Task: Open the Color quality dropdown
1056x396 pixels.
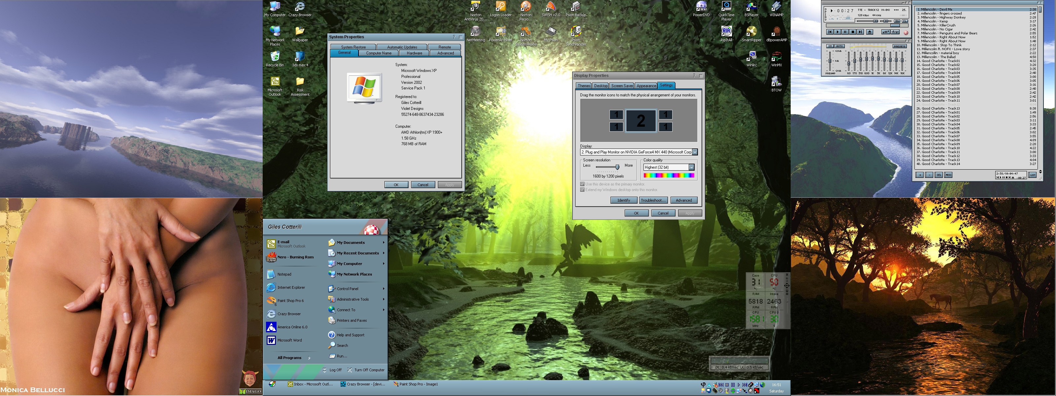Action: point(691,167)
